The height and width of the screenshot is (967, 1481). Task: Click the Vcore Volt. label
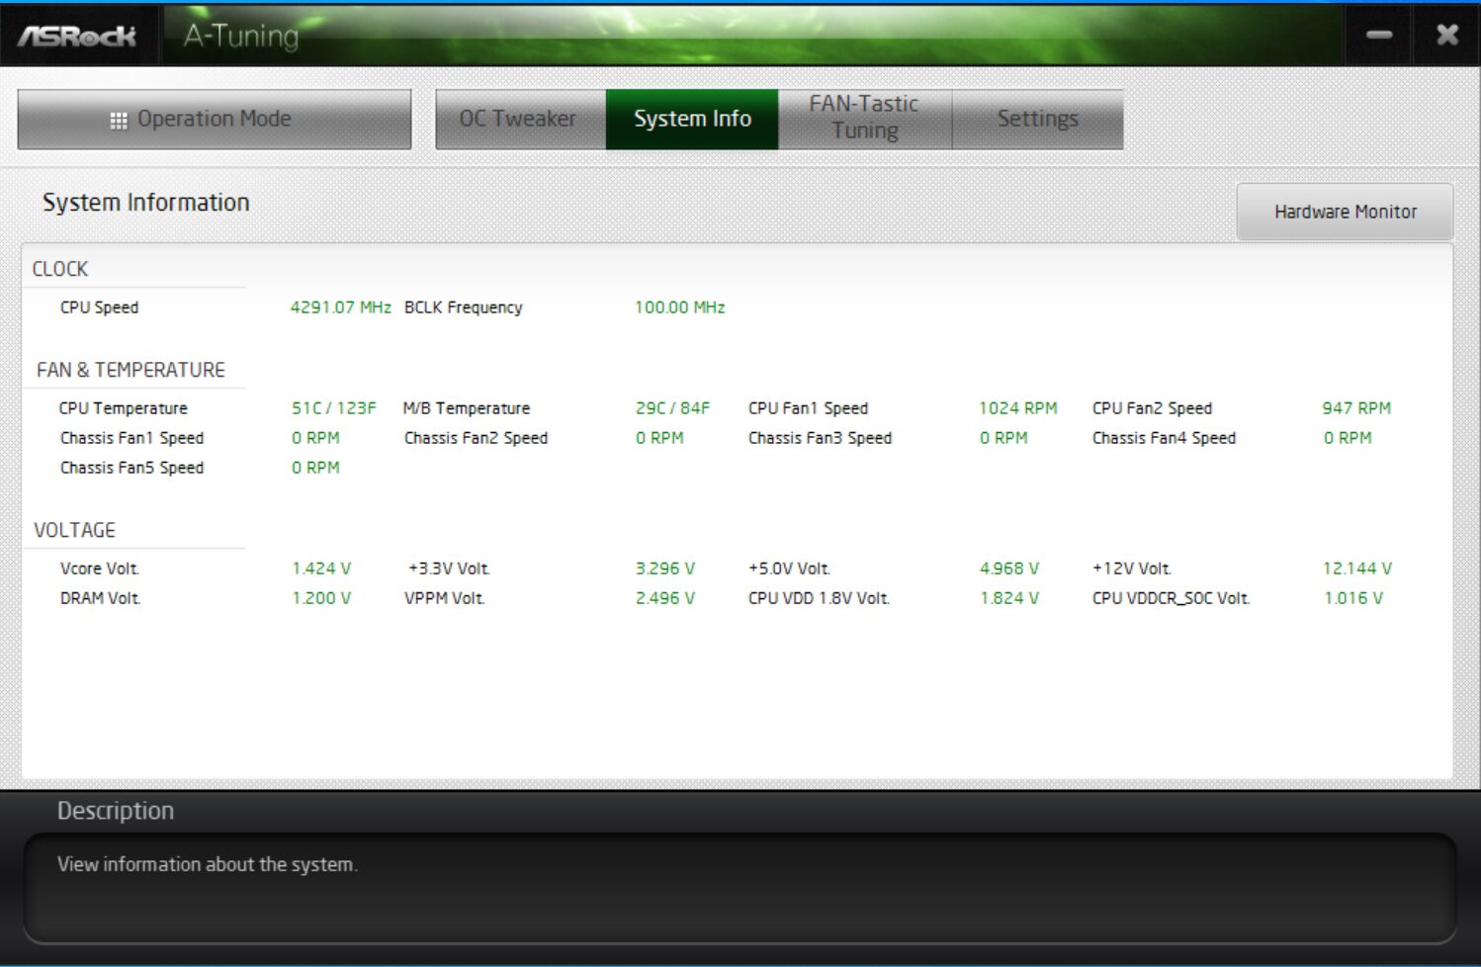100,569
